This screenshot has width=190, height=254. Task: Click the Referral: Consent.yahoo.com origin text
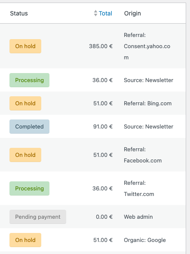147,46
